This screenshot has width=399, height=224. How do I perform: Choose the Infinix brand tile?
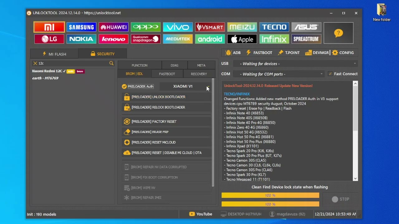[274, 39]
